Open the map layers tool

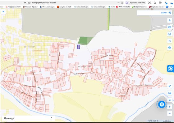tap(169, 20)
